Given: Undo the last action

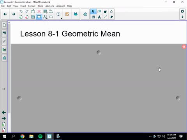Looking at the screenshot, I should click(x=21, y=11).
